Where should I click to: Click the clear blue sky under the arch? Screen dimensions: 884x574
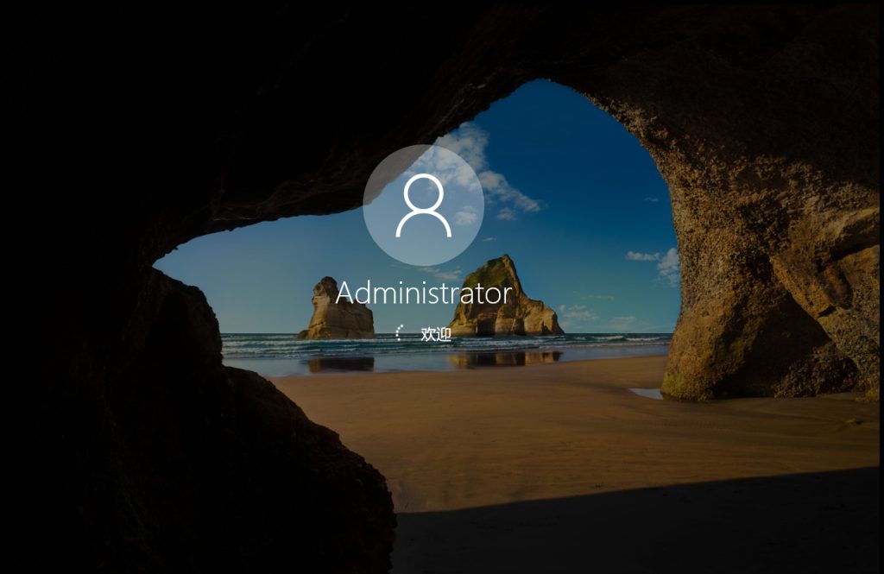[x=587, y=173]
